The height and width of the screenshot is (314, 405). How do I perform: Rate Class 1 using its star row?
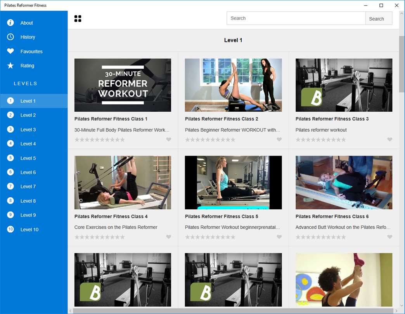(100, 140)
